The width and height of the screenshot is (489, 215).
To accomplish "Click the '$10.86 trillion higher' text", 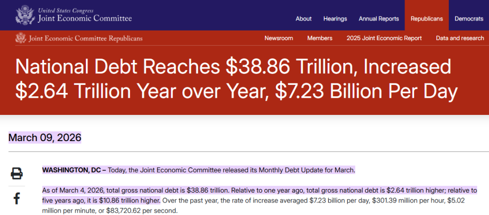I will pyautogui.click(x=130, y=200).
